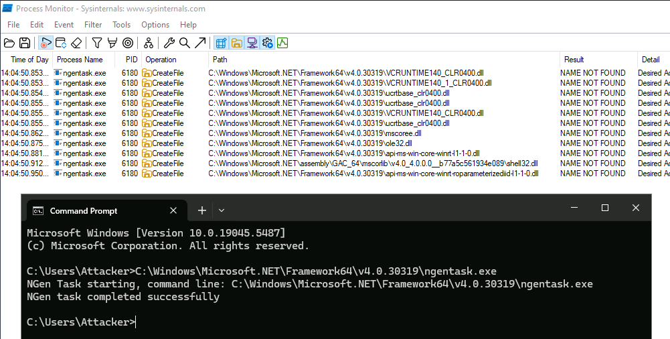Click the C:\Users\Attacker> command prompt line
This screenshot has width=670, height=339.
(x=81, y=322)
